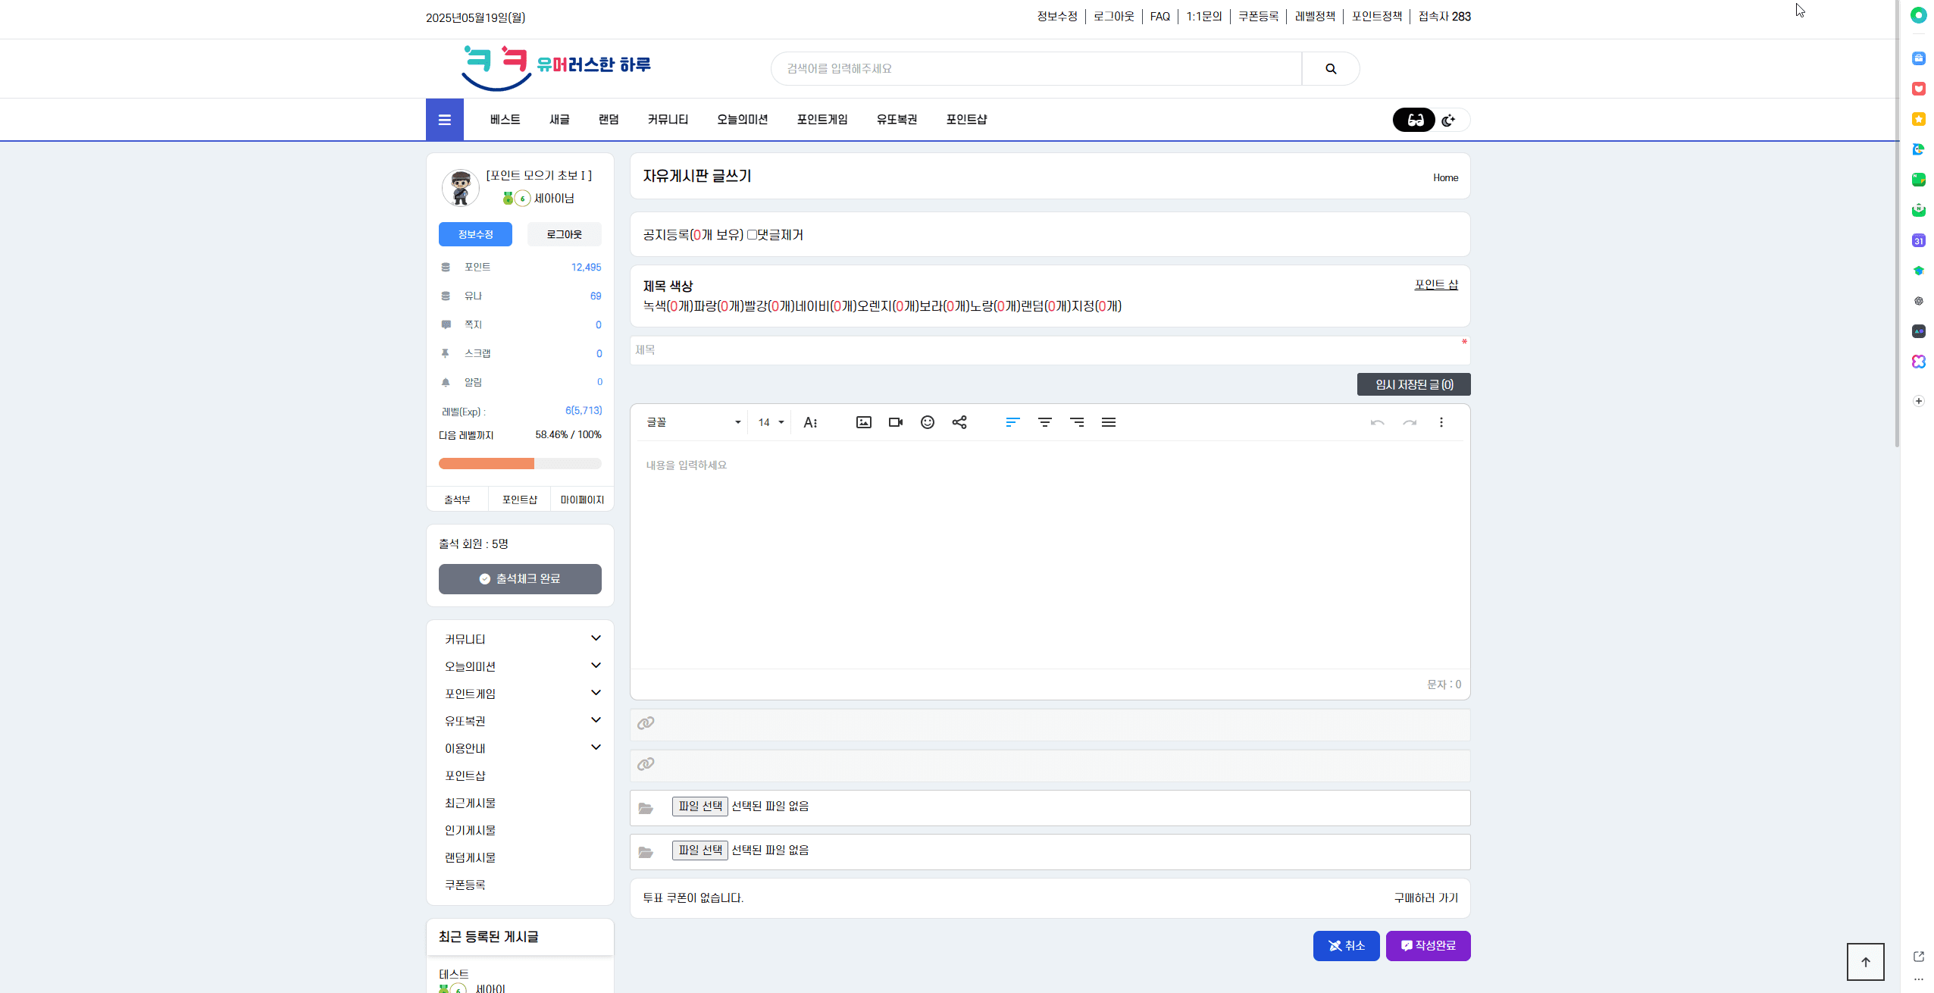The width and height of the screenshot is (1934, 993).
Task: Click the 임시 저장된 글 button
Action: pyautogui.click(x=1413, y=384)
